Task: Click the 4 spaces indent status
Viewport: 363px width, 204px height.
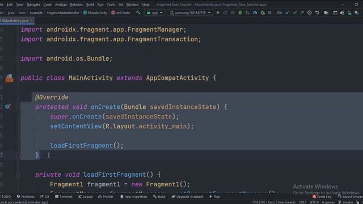Action: (328, 202)
